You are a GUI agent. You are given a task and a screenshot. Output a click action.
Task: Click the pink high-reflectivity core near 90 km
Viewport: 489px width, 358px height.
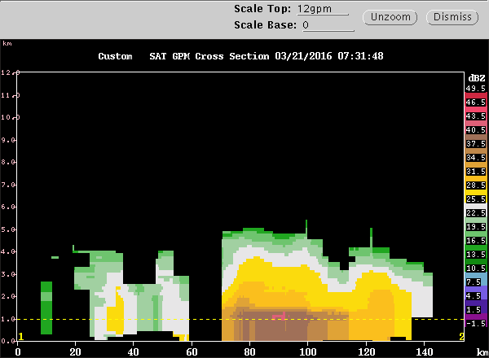pos(280,317)
